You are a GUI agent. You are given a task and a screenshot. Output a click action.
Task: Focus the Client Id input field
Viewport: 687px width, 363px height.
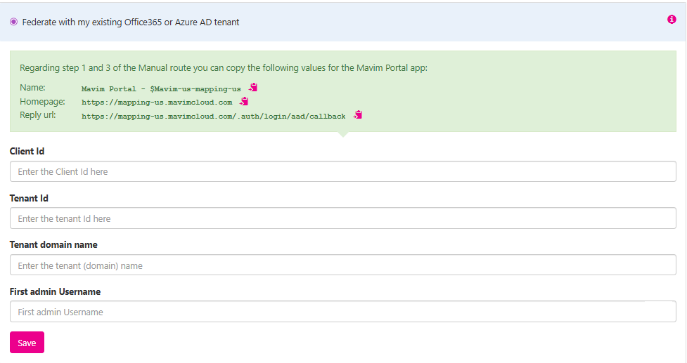click(x=342, y=171)
